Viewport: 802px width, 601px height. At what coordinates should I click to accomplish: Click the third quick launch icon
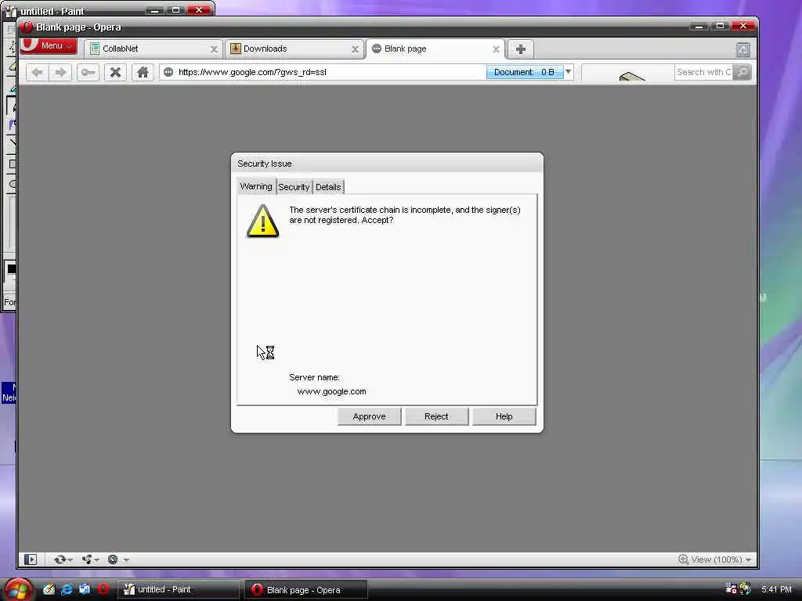(85, 589)
